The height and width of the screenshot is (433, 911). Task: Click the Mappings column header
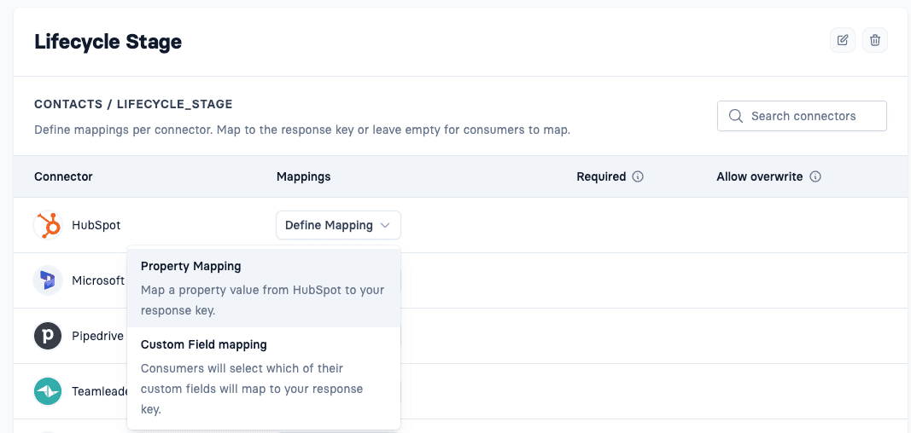pos(303,176)
